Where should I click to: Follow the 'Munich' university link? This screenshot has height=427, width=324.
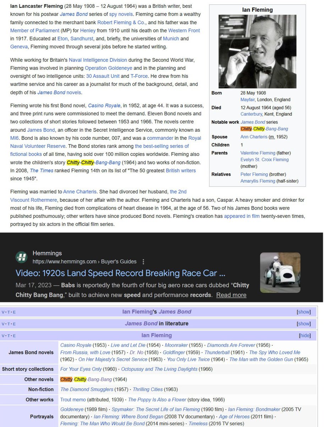pyautogui.click(x=171, y=39)
